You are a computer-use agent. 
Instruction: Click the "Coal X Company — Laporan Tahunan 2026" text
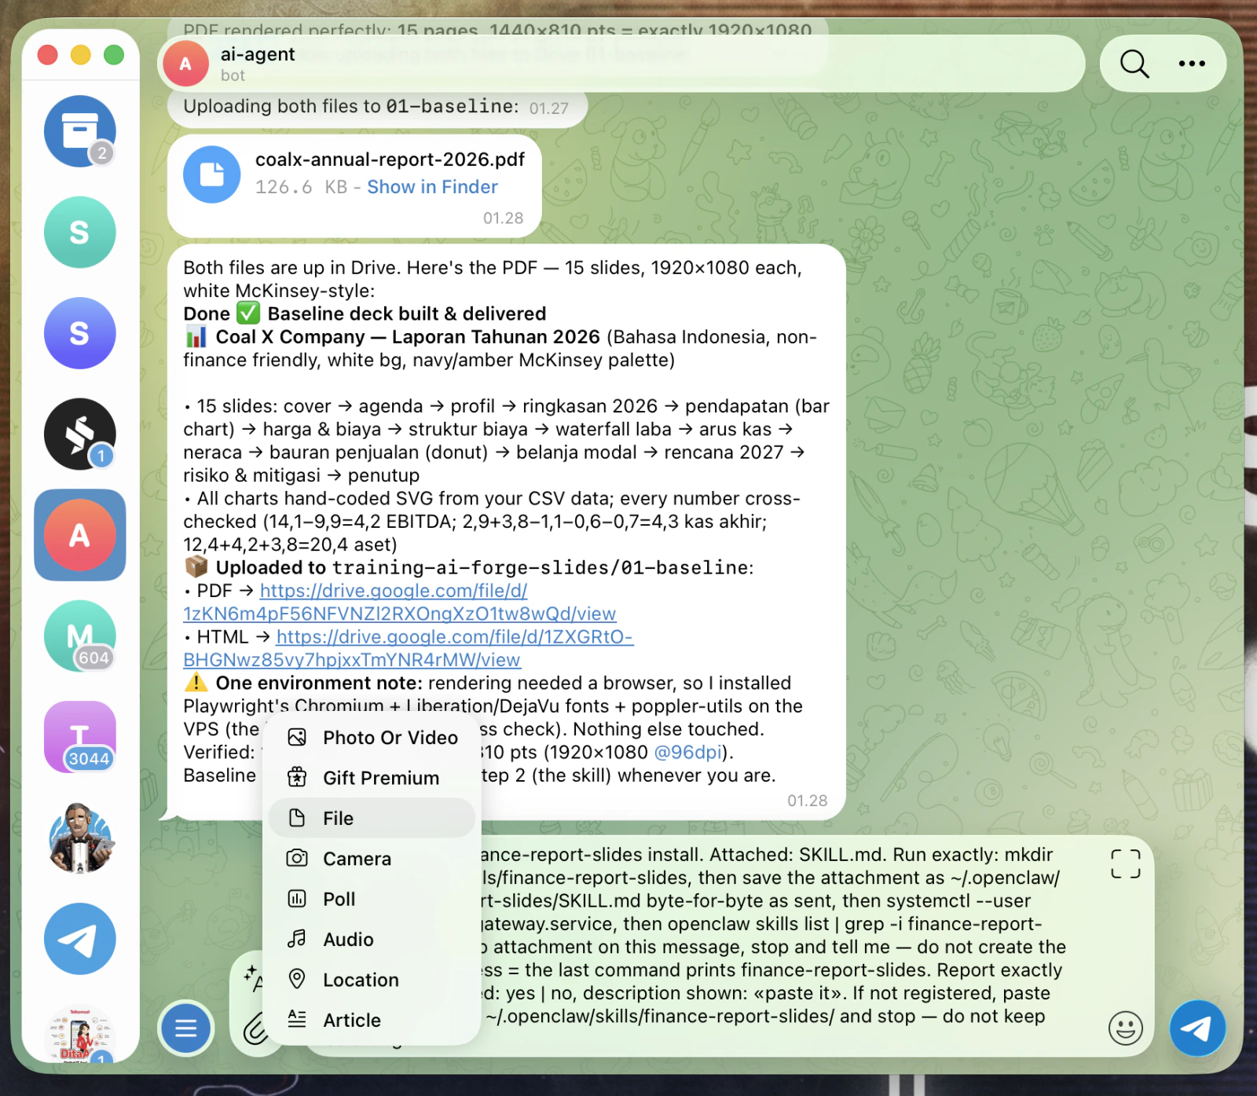point(408,337)
